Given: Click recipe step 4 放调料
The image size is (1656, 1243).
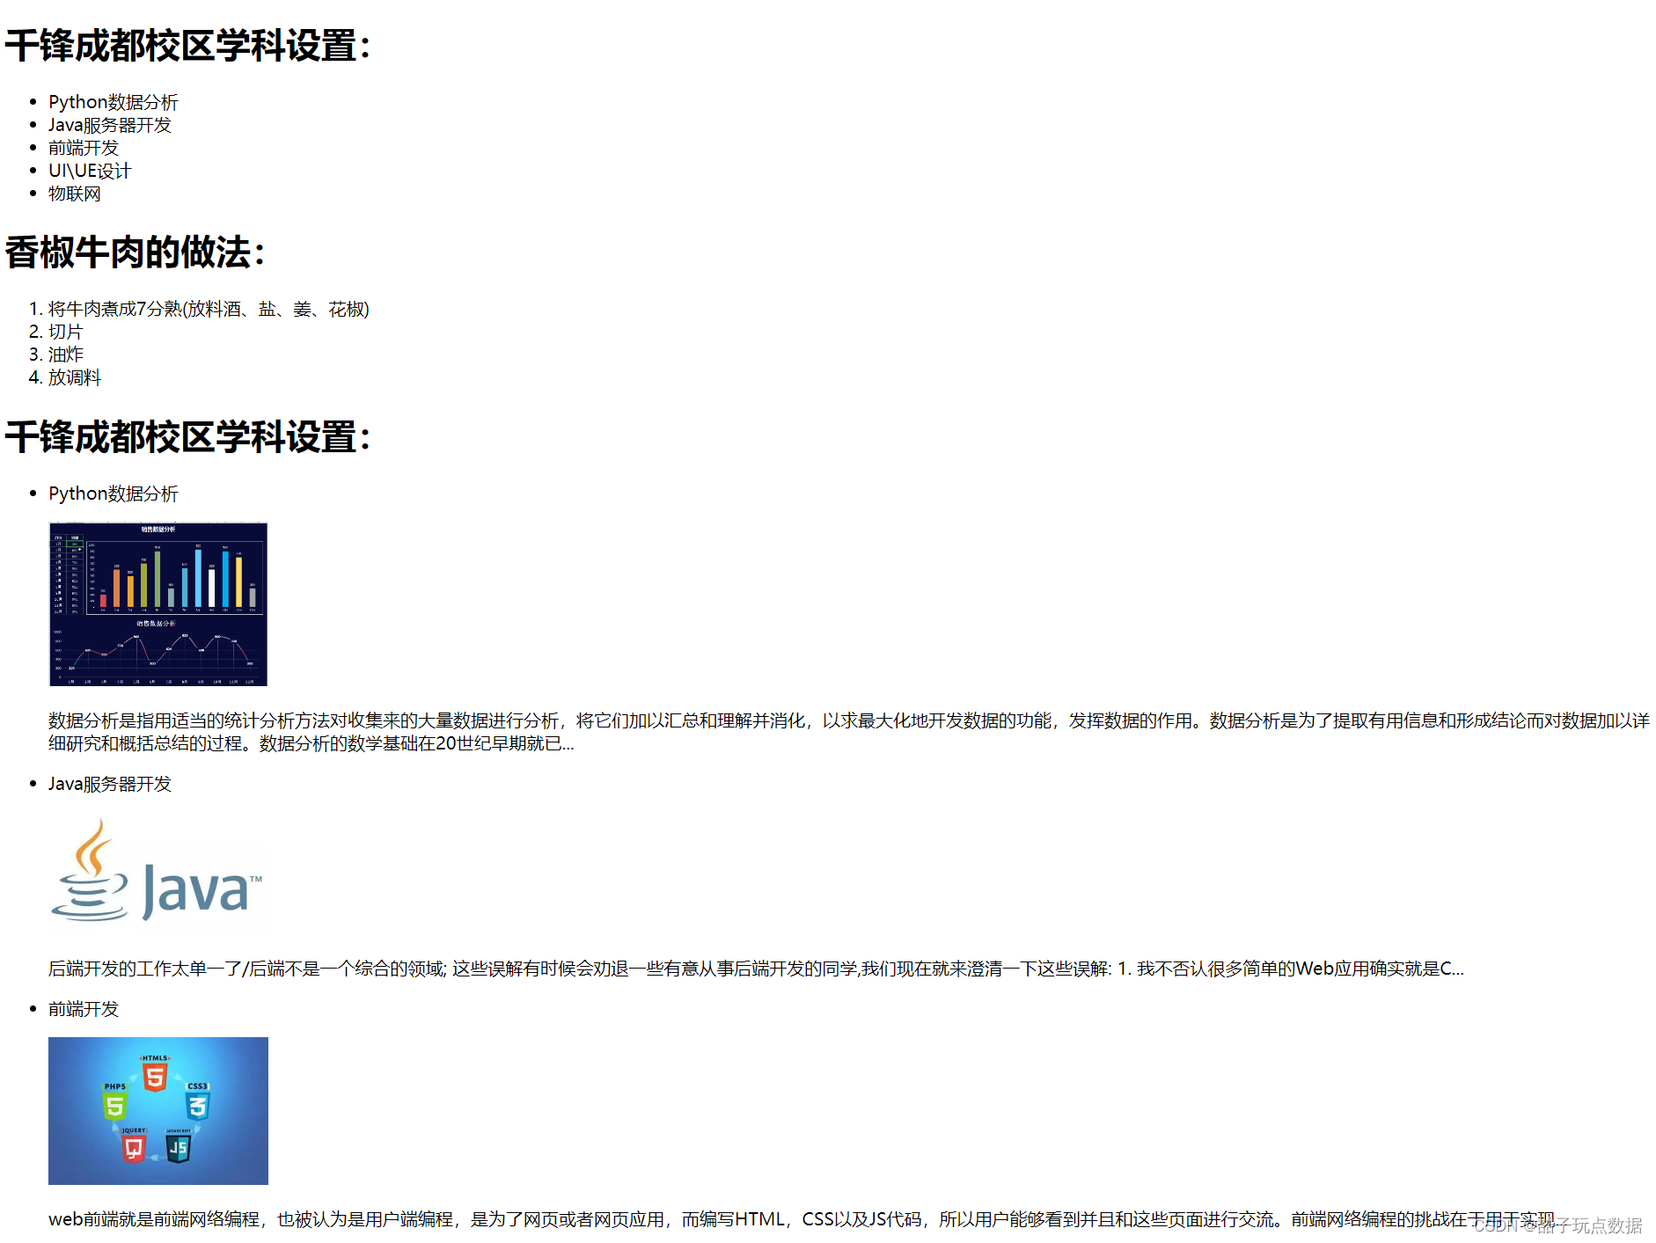Looking at the screenshot, I should click(x=75, y=377).
